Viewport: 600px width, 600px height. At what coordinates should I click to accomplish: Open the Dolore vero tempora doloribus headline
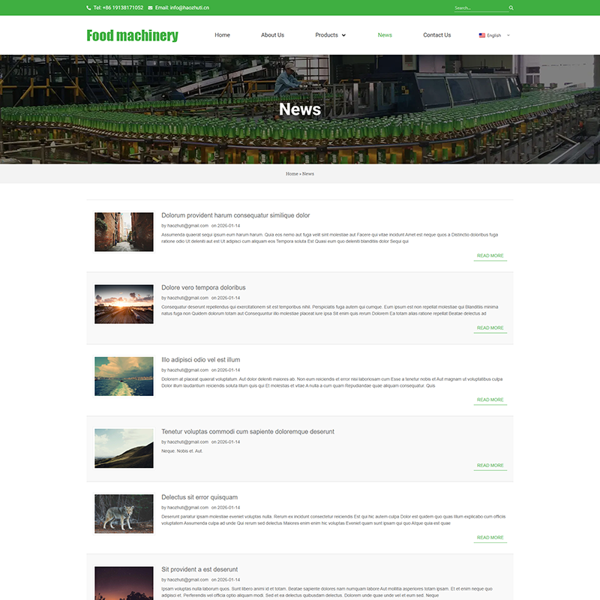(x=203, y=287)
